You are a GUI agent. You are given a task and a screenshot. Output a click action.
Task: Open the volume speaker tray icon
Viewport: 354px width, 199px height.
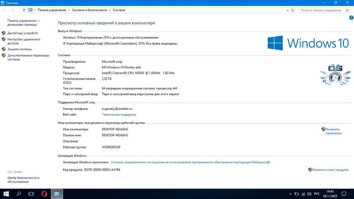(309, 194)
